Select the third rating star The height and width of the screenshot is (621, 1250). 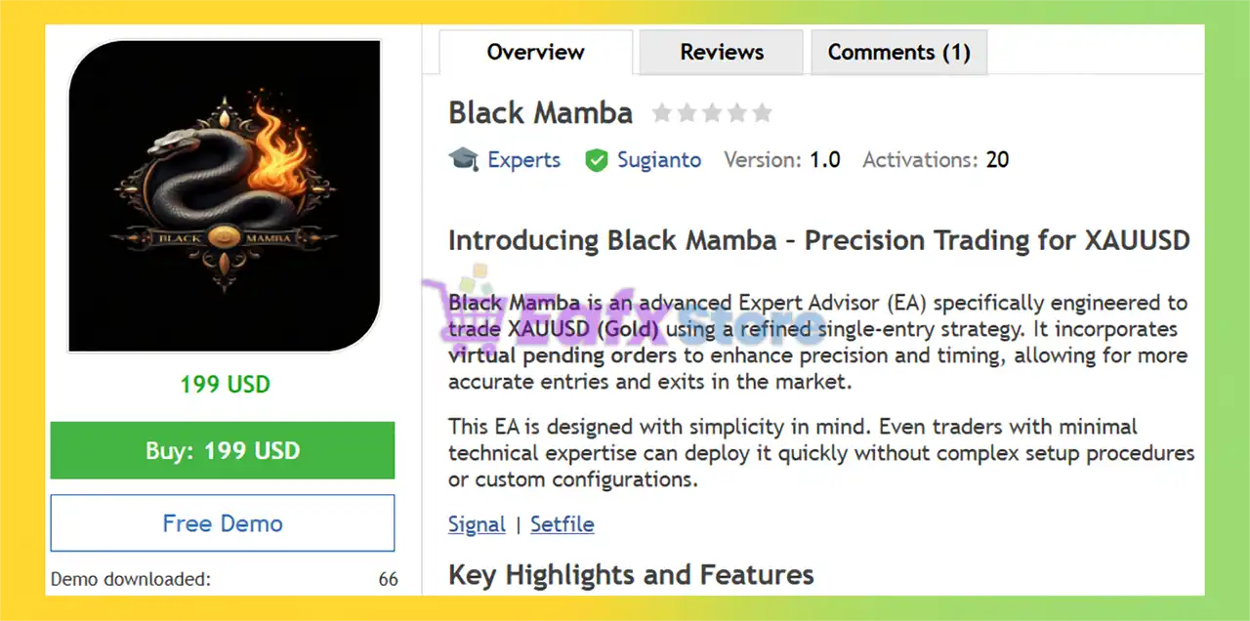[712, 113]
